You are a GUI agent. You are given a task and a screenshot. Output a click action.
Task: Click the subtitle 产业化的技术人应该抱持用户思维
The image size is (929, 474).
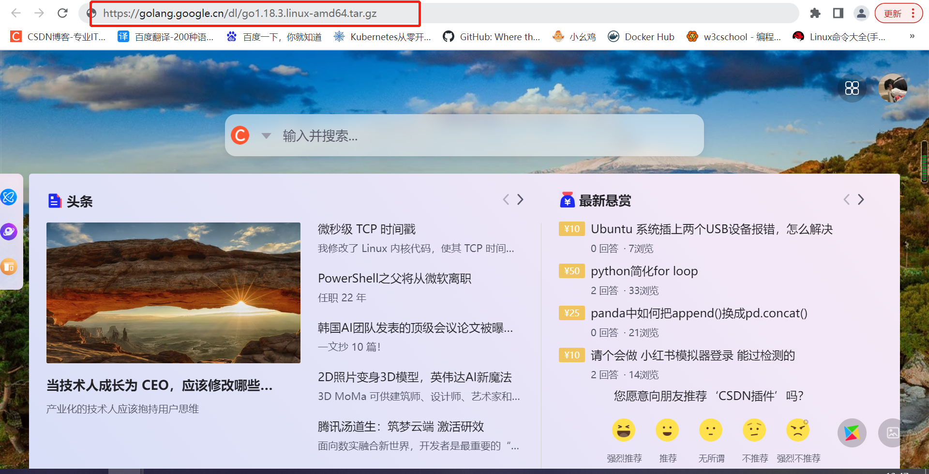coord(122,409)
